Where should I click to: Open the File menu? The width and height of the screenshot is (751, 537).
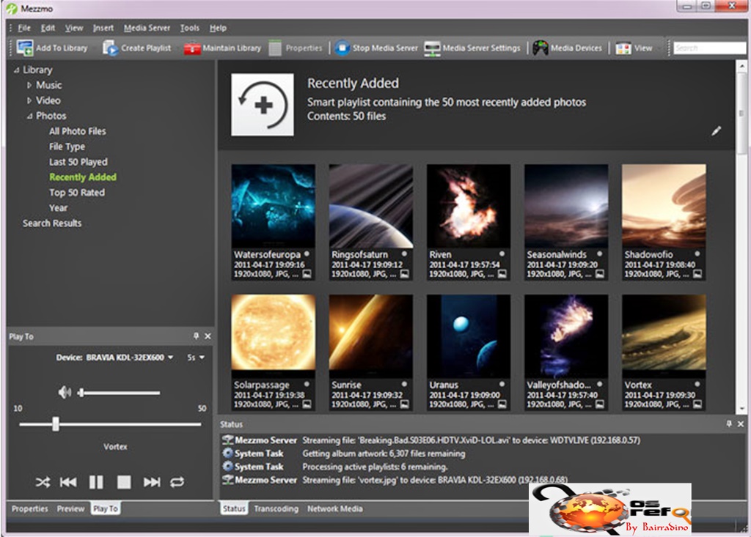[24, 28]
